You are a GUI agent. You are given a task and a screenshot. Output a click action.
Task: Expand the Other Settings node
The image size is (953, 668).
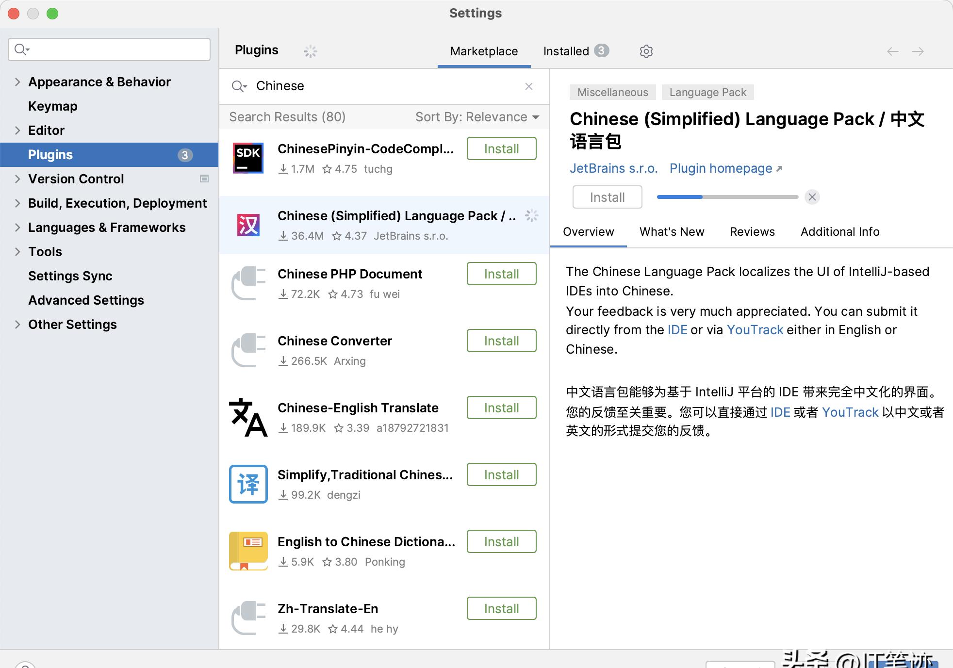17,325
